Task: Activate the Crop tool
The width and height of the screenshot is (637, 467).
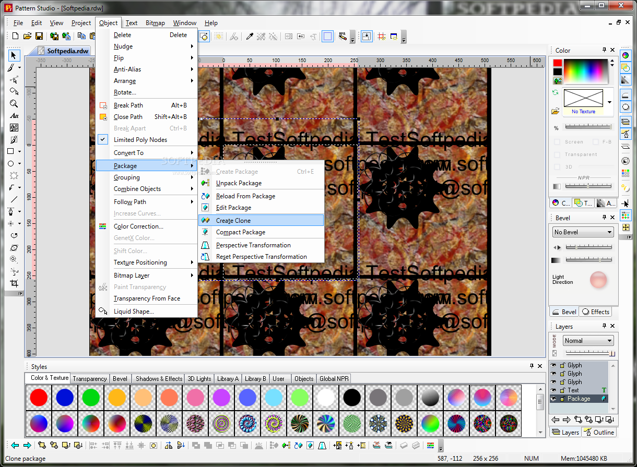Action: pyautogui.click(x=14, y=283)
